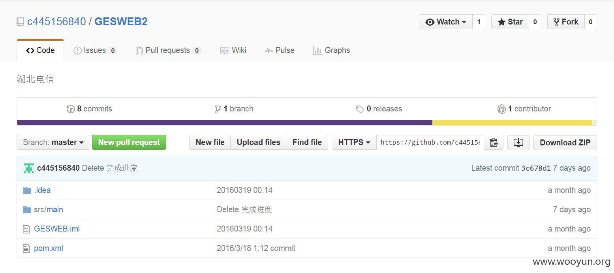Copy clone URL with the clipboard icon
614x273 pixels.
(x=494, y=143)
